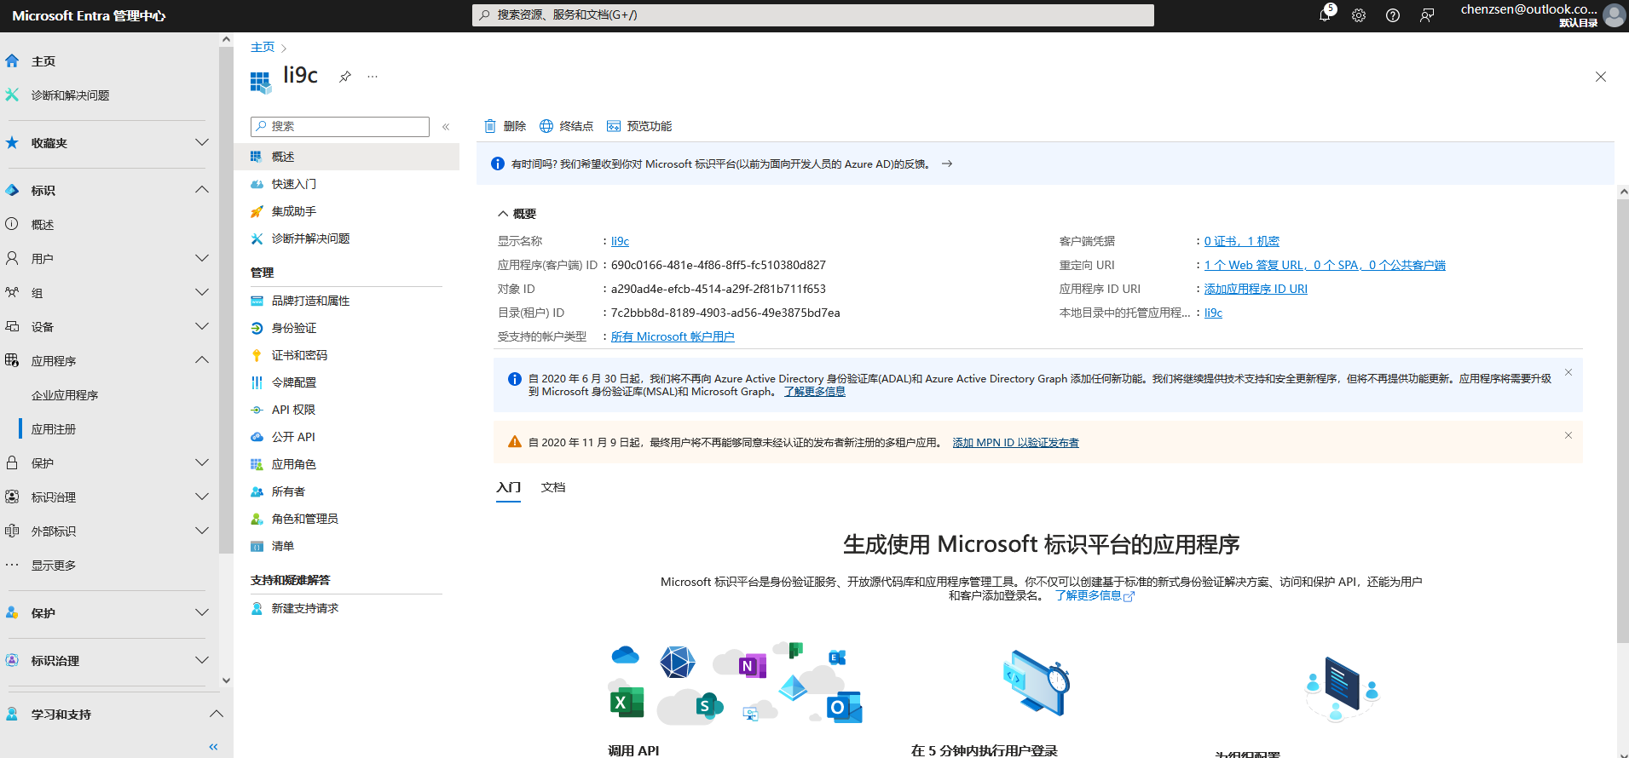
Task: Dismiss the ADAL deprecation info banner
Action: click(x=1568, y=372)
